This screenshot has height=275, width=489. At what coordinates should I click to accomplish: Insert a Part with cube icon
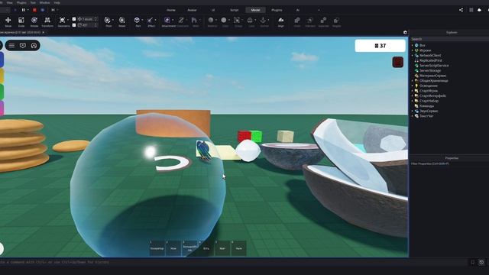click(137, 21)
